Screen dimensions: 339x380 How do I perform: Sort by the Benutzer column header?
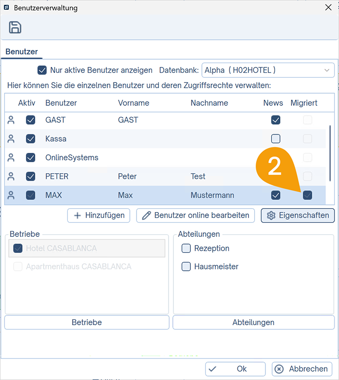tap(61, 103)
